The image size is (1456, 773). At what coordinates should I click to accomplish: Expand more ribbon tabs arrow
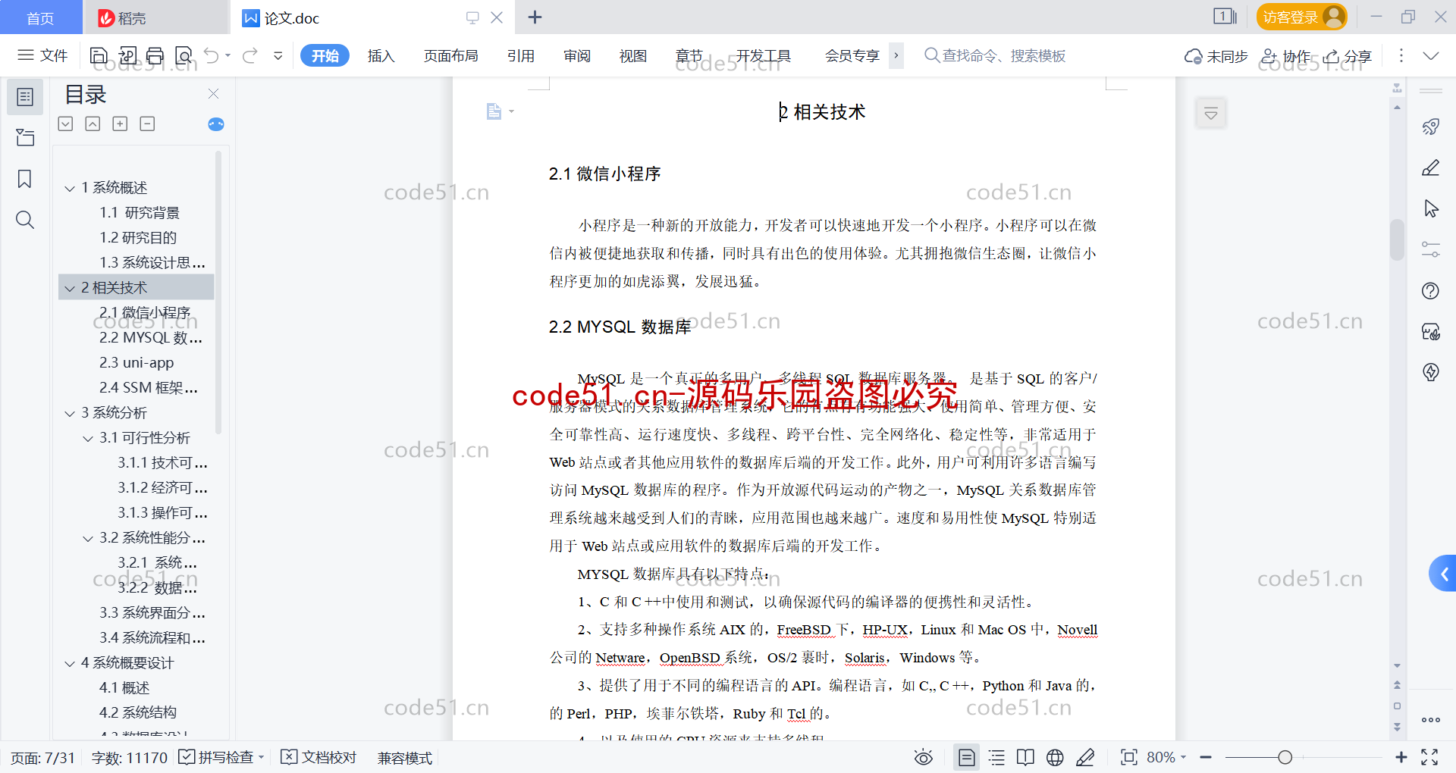click(896, 55)
